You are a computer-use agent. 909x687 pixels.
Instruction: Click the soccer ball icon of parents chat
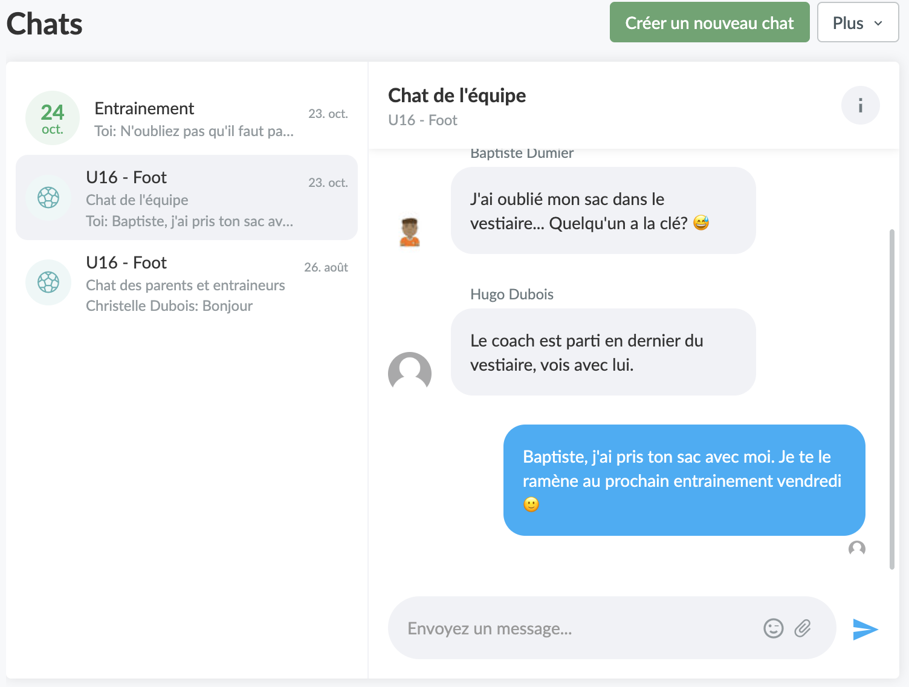click(x=48, y=282)
